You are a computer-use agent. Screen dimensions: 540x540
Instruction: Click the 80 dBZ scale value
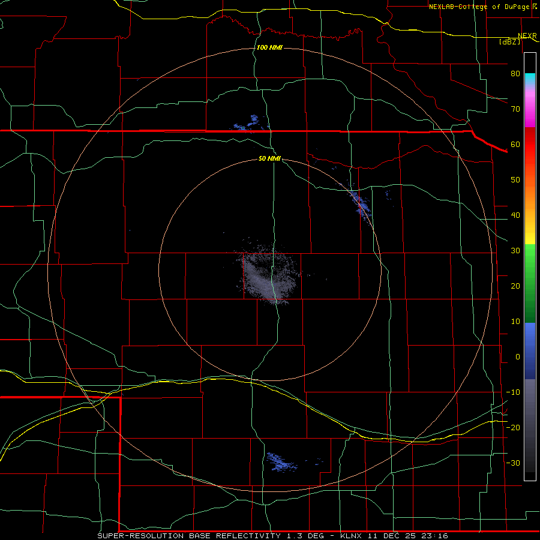point(515,73)
